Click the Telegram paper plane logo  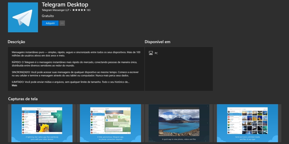pos(23,17)
